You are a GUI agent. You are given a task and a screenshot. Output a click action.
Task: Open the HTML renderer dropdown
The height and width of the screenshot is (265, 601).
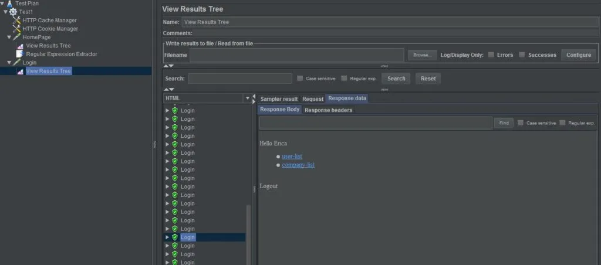[x=247, y=98]
